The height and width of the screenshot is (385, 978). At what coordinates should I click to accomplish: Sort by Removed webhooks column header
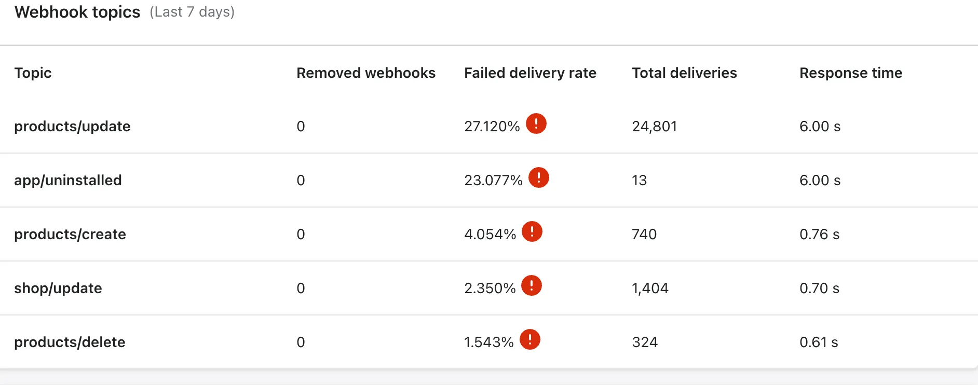click(x=366, y=73)
